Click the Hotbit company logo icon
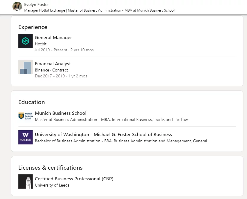The image size is (247, 199). pos(26,41)
